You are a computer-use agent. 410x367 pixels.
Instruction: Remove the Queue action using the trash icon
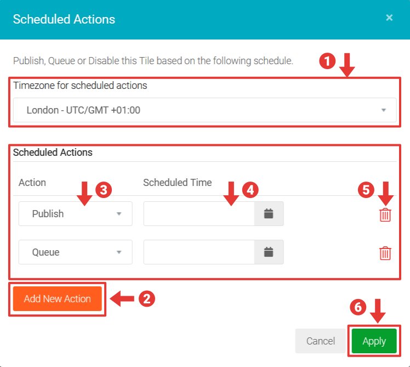pos(385,253)
